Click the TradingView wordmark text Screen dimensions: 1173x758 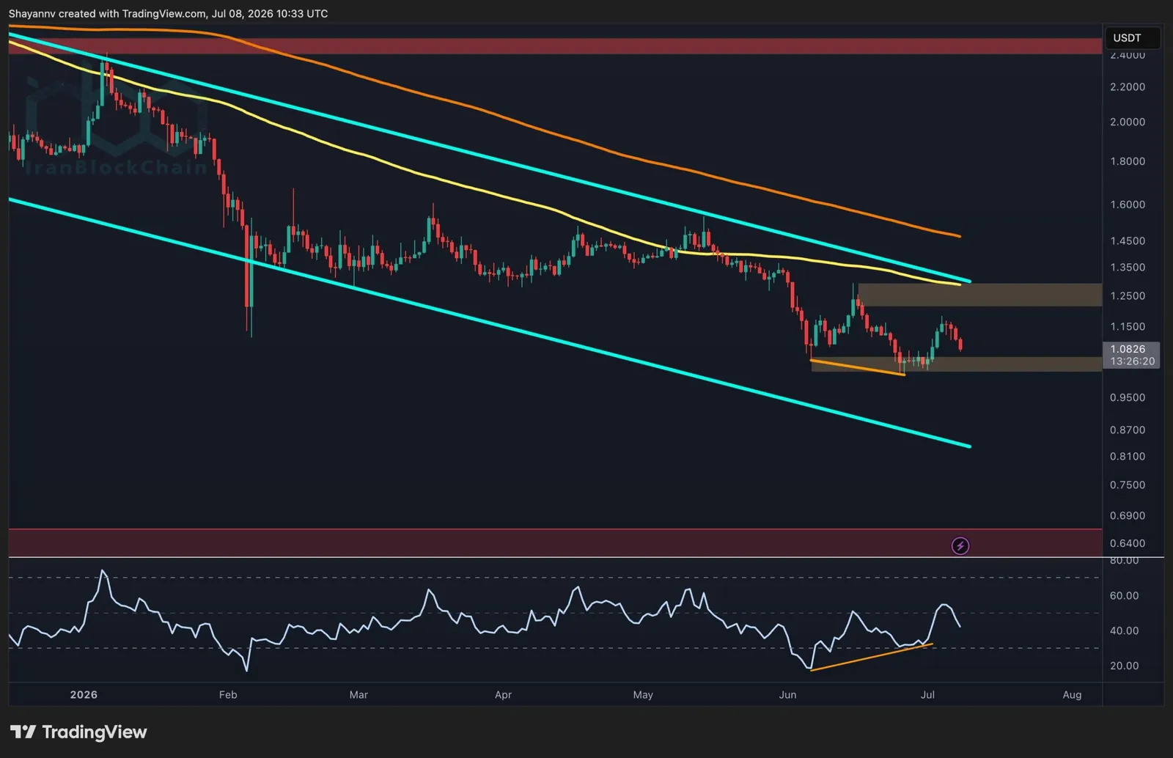(95, 732)
